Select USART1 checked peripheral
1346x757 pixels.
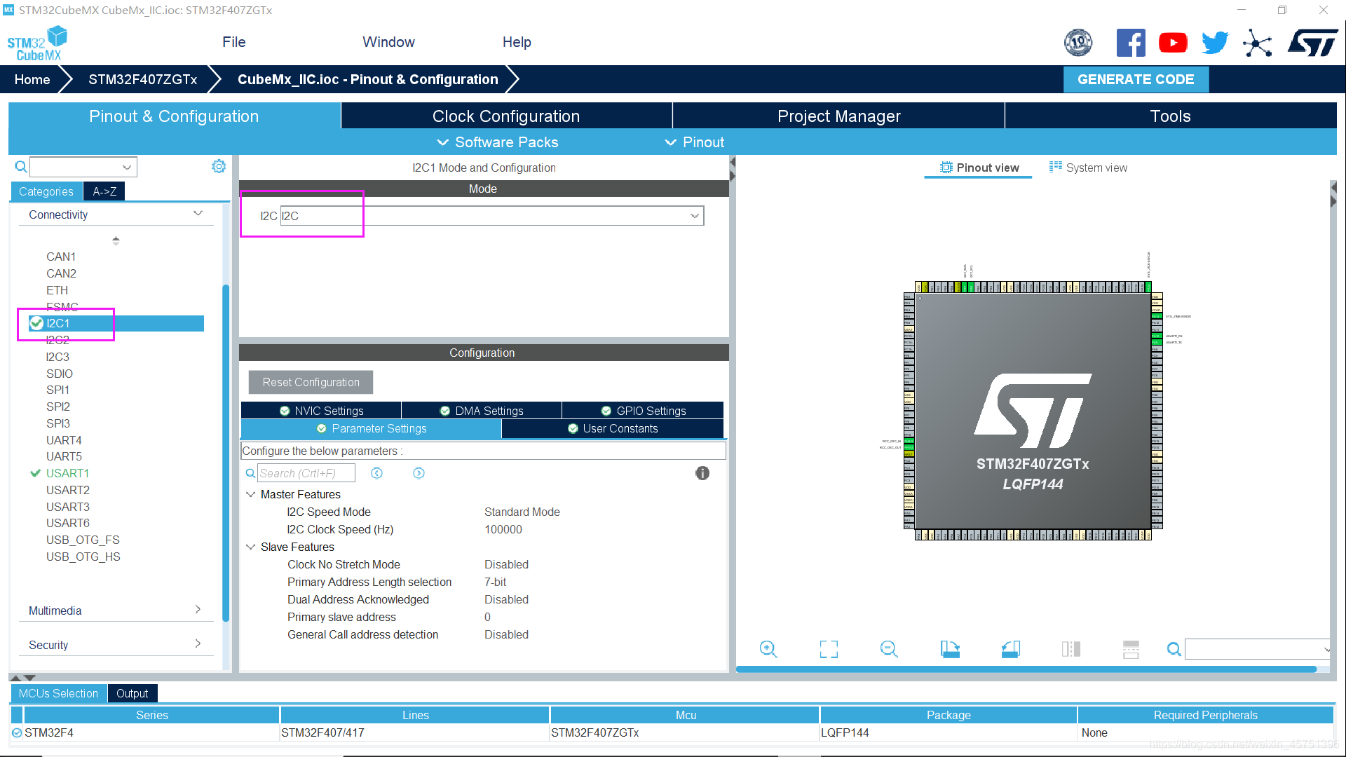coord(67,473)
